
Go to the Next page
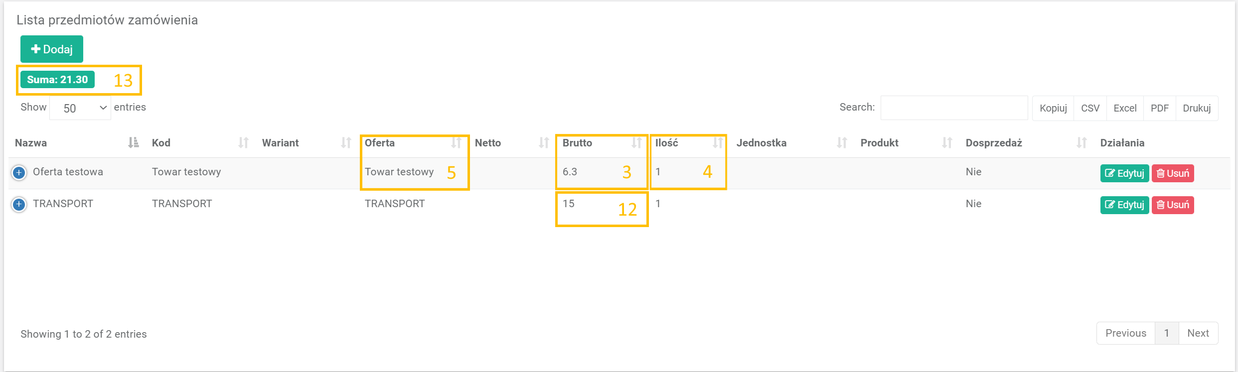[x=1198, y=333]
